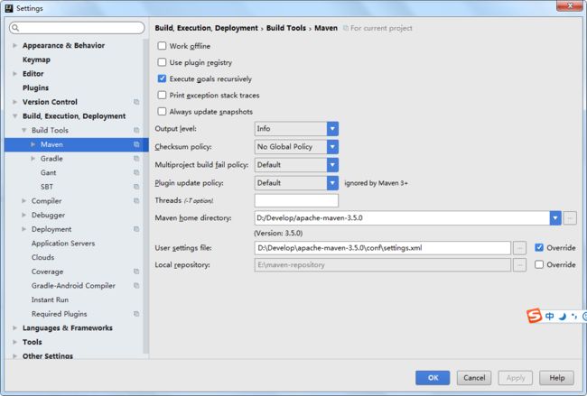Expand the Languages & Frameworks node
The image size is (587, 396).
point(15,328)
